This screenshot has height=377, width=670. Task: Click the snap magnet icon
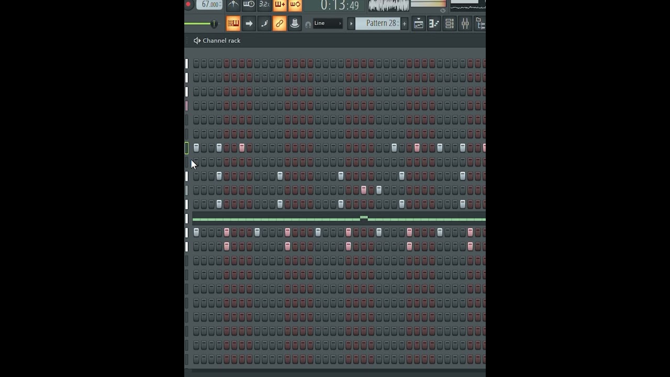click(308, 25)
